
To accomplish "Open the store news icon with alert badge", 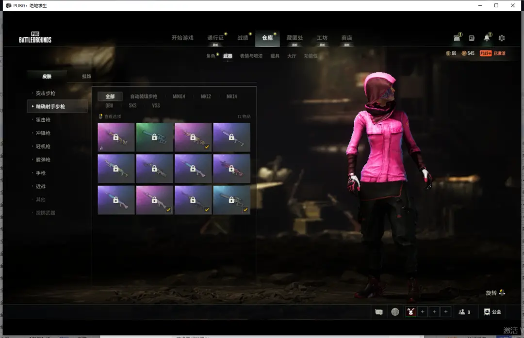I will pos(457,37).
